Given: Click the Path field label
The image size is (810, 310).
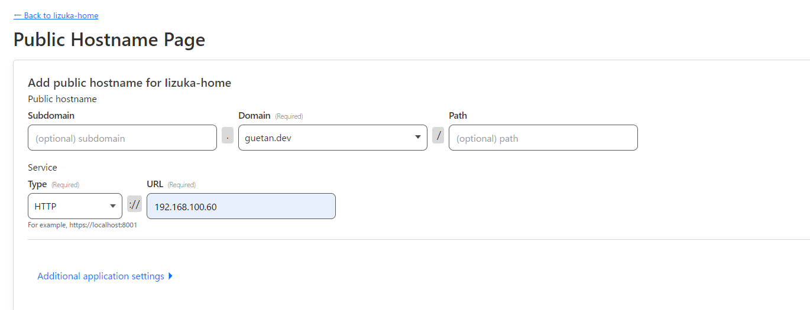Looking at the screenshot, I should click(x=458, y=116).
